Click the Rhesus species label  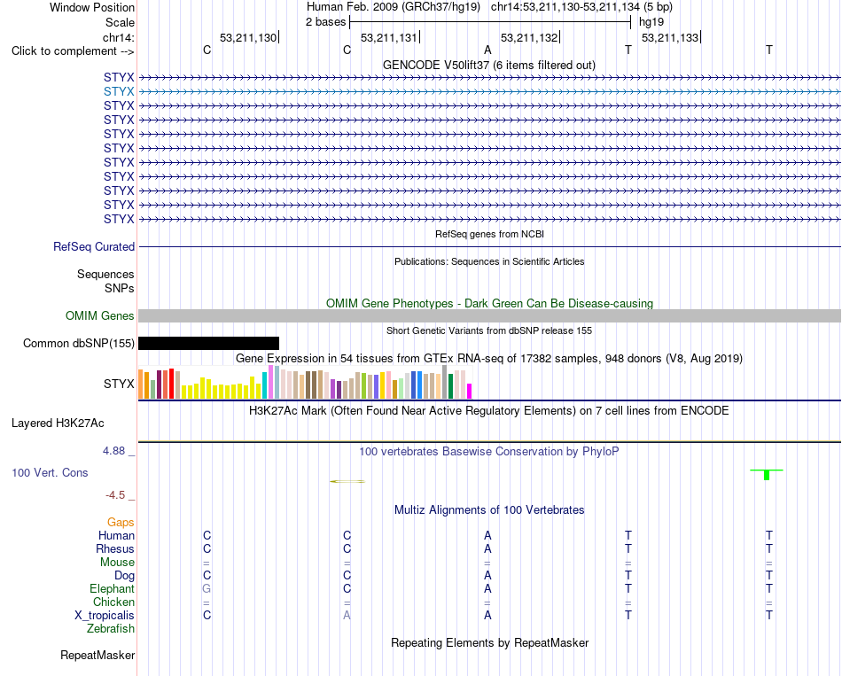click(x=115, y=548)
